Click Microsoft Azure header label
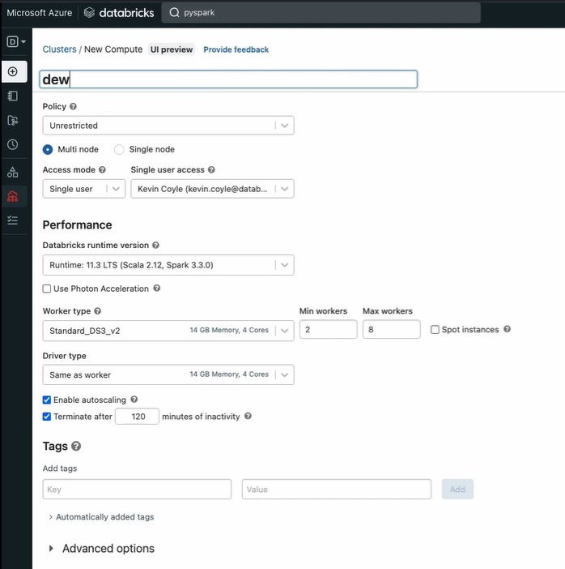Image resolution: width=565 pixels, height=569 pixels. pyautogui.click(x=40, y=13)
